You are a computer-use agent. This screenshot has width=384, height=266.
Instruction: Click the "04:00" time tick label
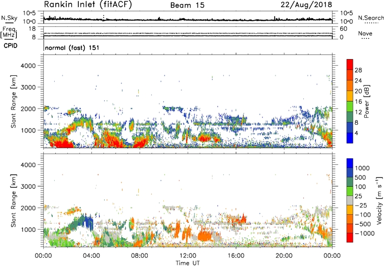coord(91,256)
